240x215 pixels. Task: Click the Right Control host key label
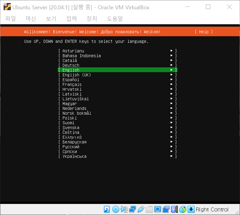click(212, 210)
